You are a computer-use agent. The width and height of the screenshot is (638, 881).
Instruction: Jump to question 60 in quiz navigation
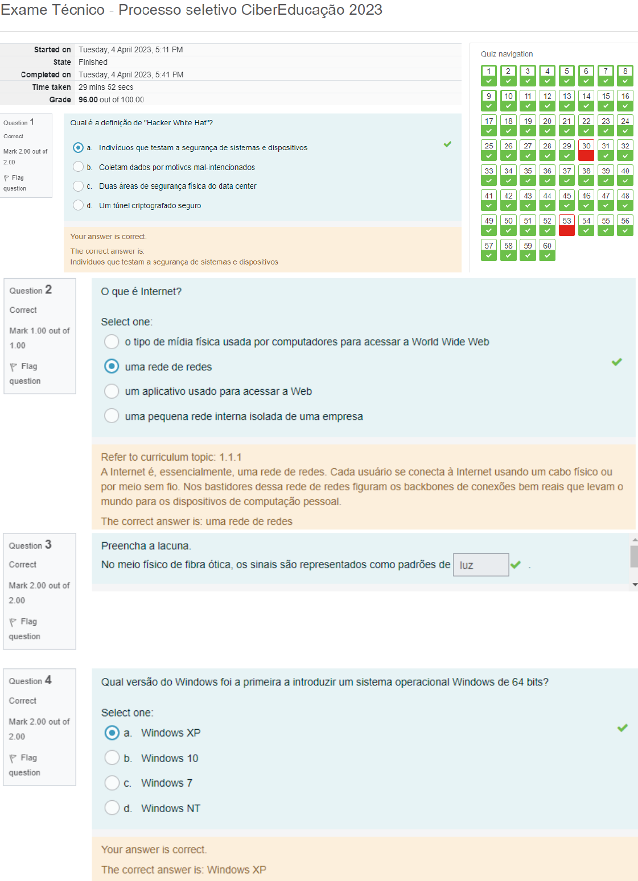click(547, 250)
